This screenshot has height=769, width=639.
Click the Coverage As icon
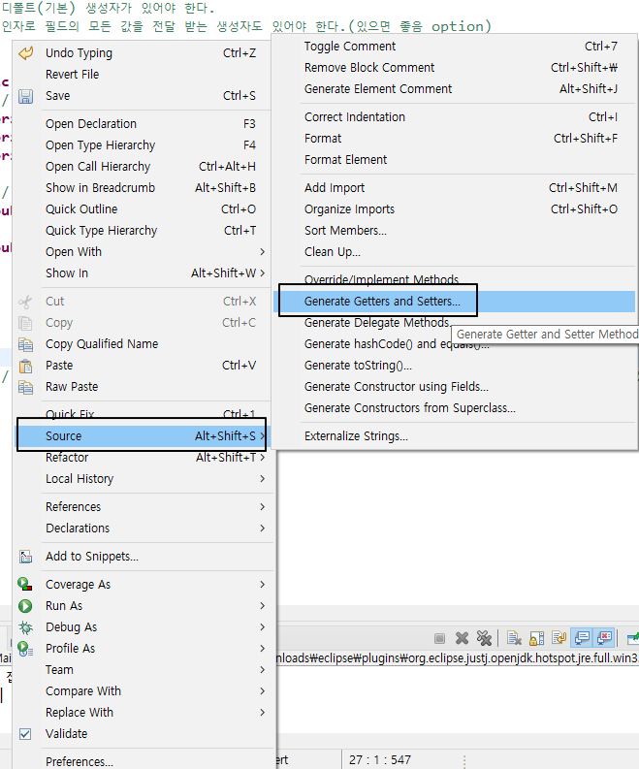(x=25, y=584)
